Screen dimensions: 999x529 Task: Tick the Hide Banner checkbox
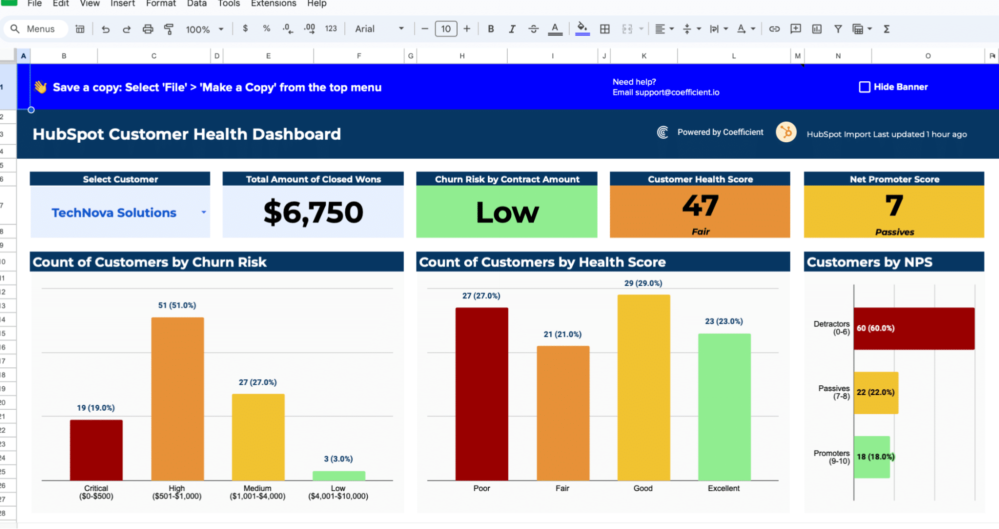(x=864, y=87)
